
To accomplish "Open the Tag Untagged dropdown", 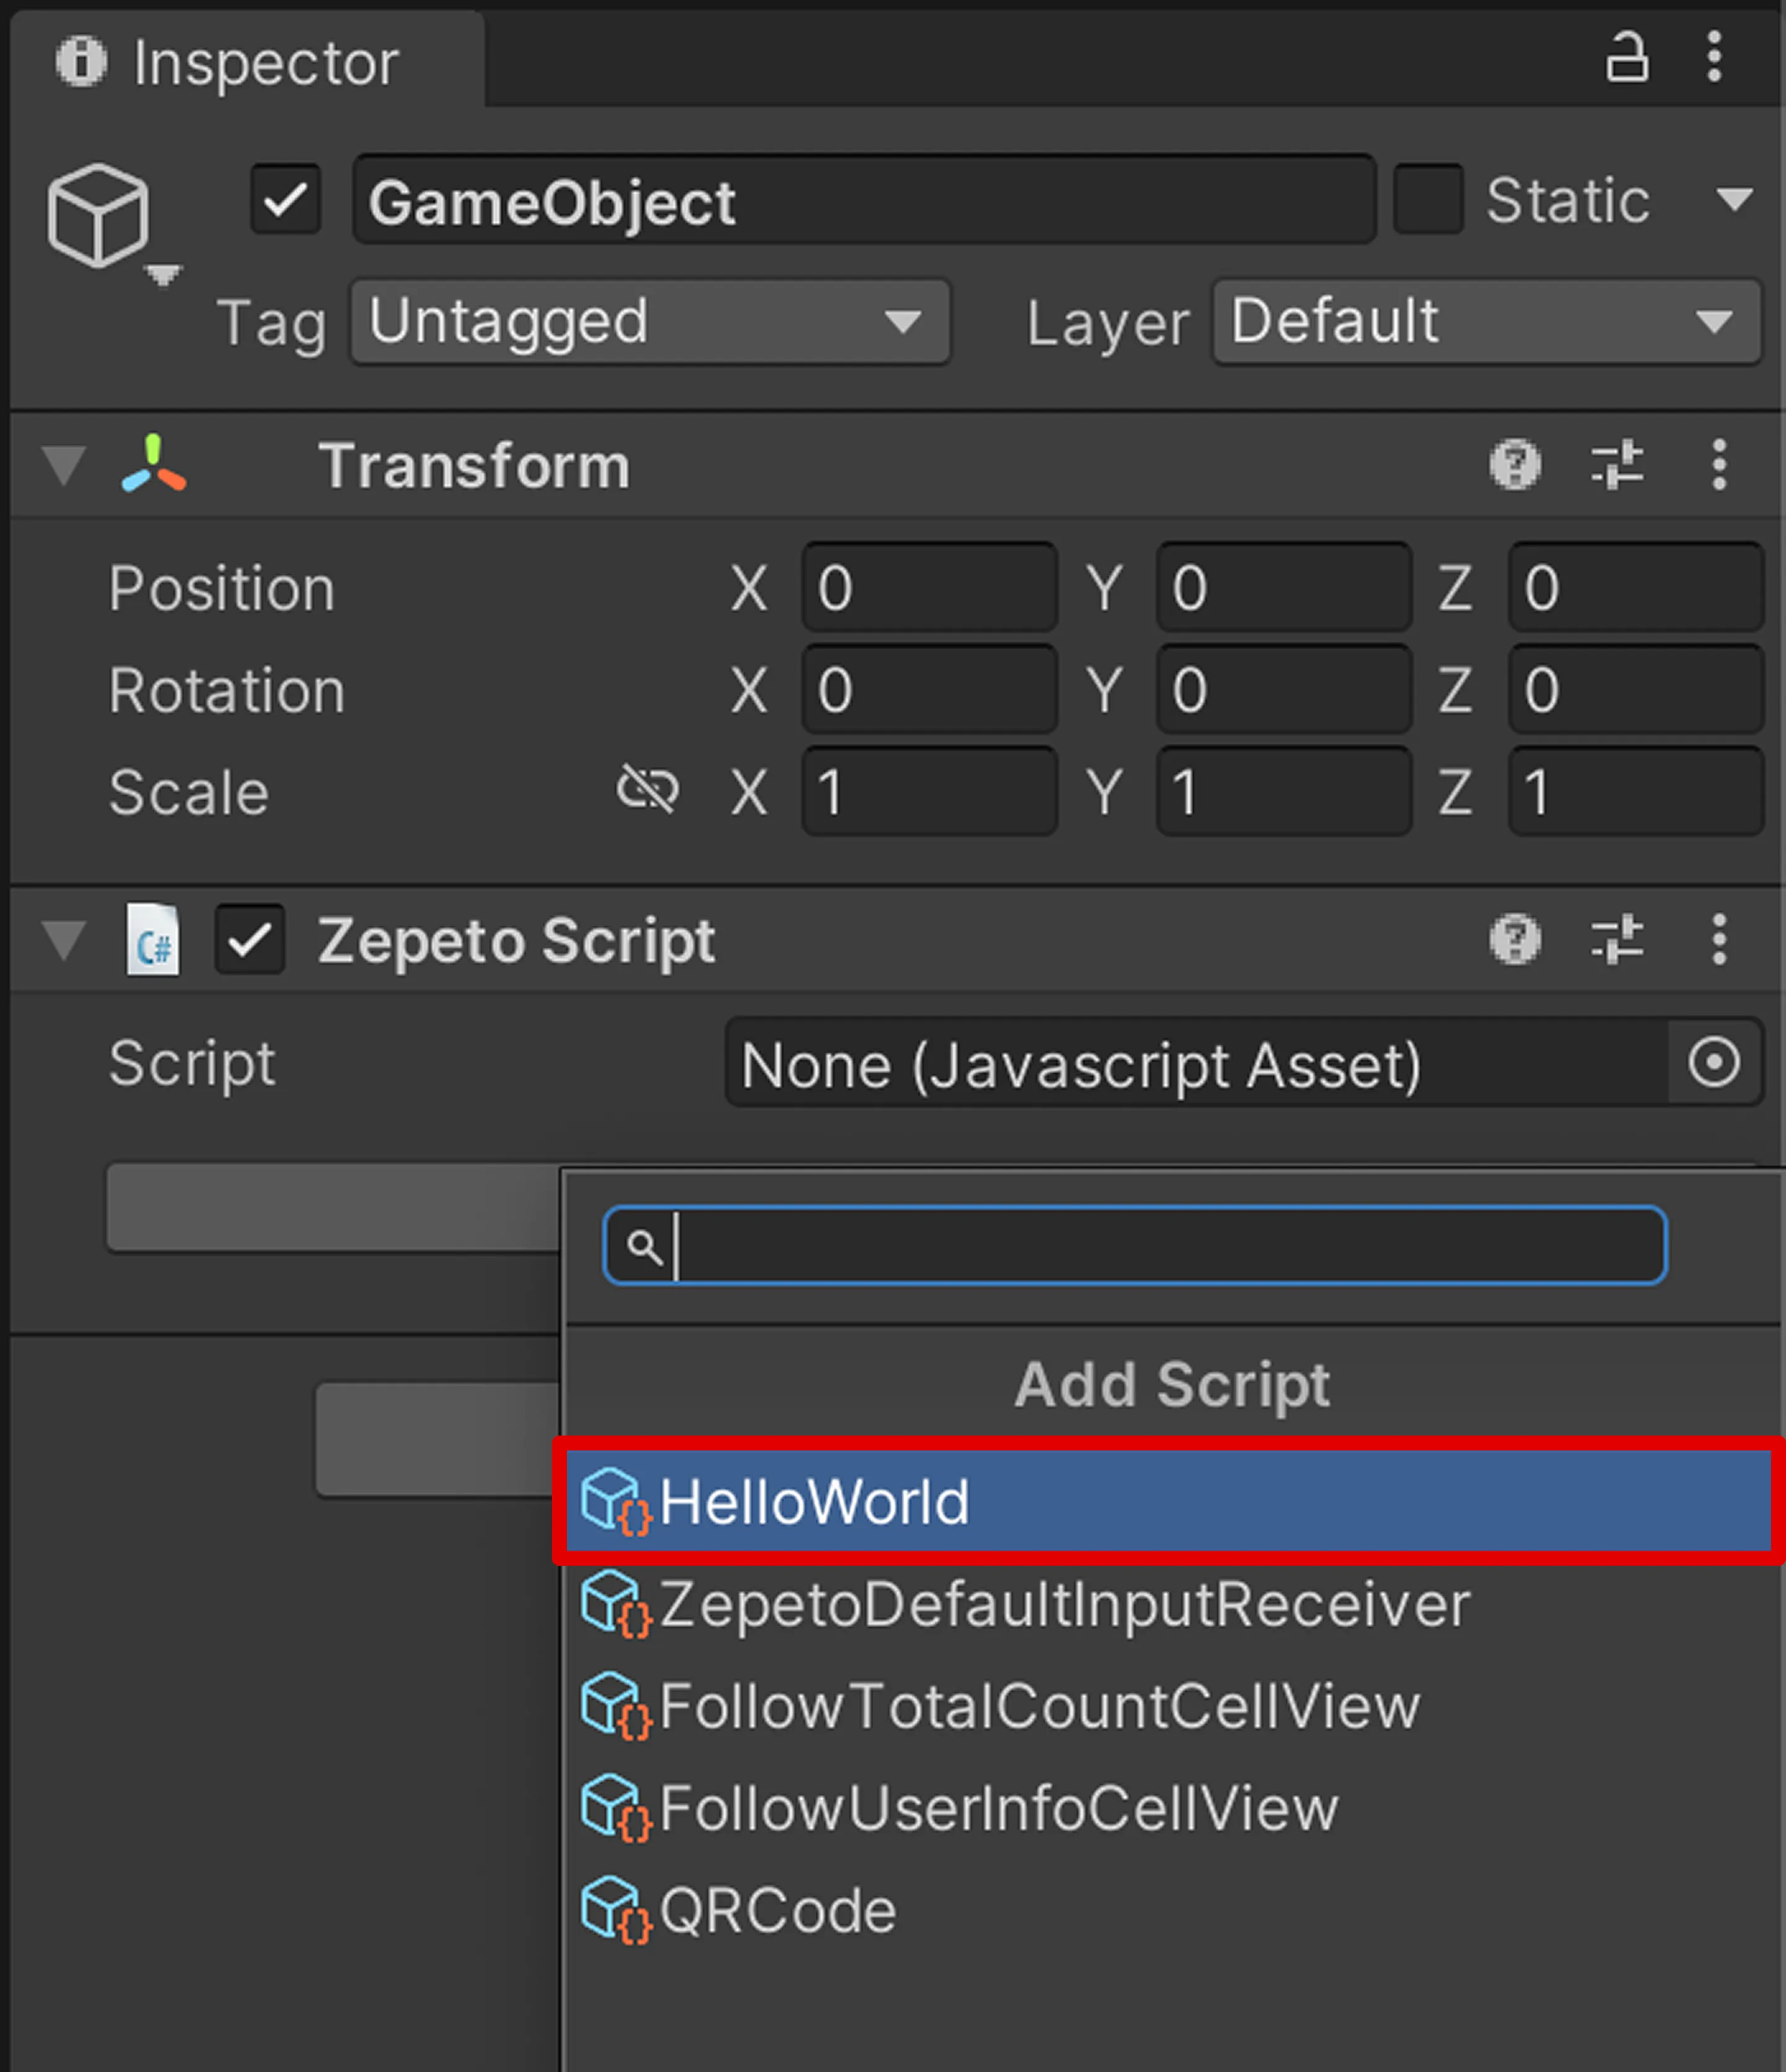I will pyautogui.click(x=650, y=322).
